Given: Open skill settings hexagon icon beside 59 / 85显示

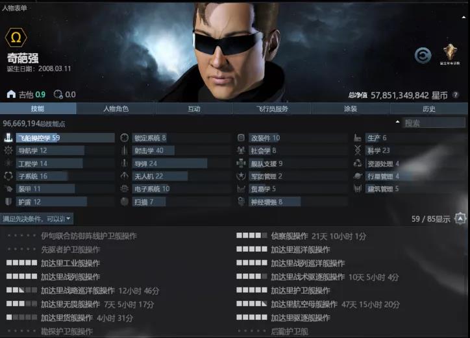Looking at the screenshot, I should (x=460, y=219).
